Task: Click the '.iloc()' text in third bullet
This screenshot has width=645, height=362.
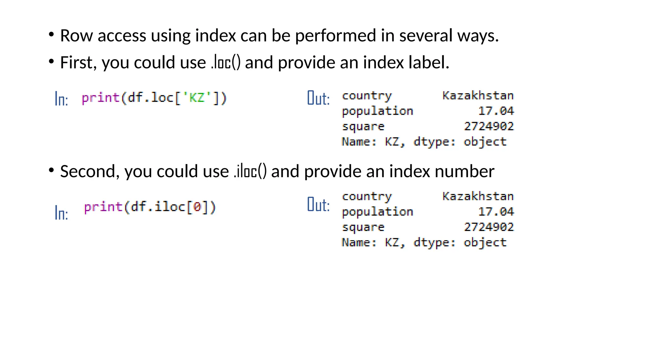Action: coord(250,171)
